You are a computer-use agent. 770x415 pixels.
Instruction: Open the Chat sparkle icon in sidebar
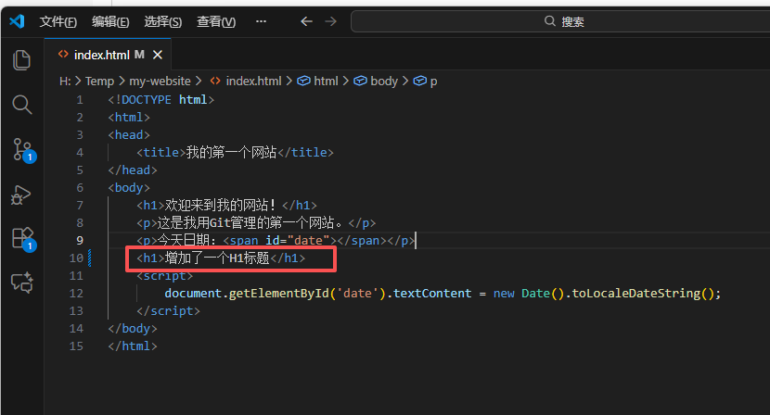coord(22,283)
